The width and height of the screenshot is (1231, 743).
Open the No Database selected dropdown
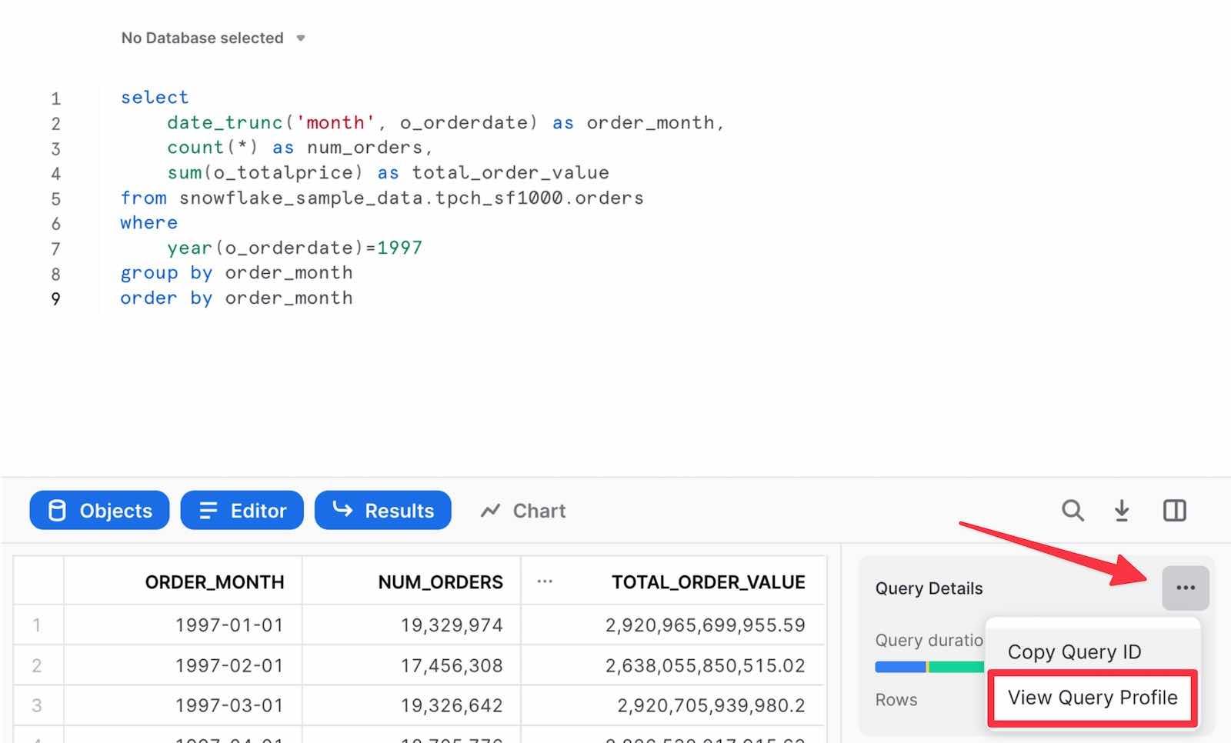[x=213, y=37]
